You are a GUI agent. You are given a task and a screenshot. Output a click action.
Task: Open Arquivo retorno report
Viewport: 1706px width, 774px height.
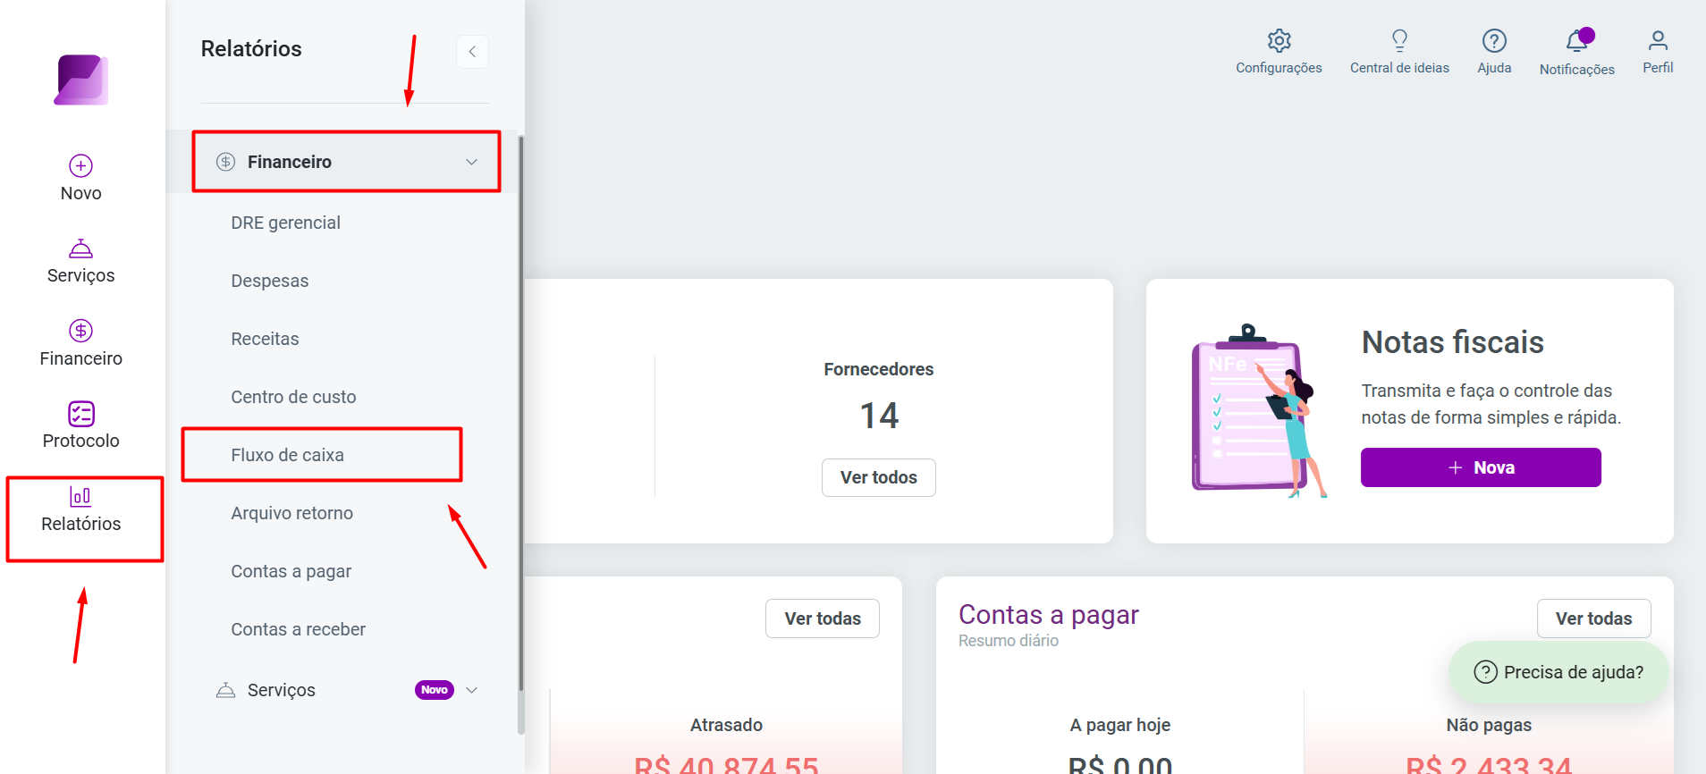(292, 513)
